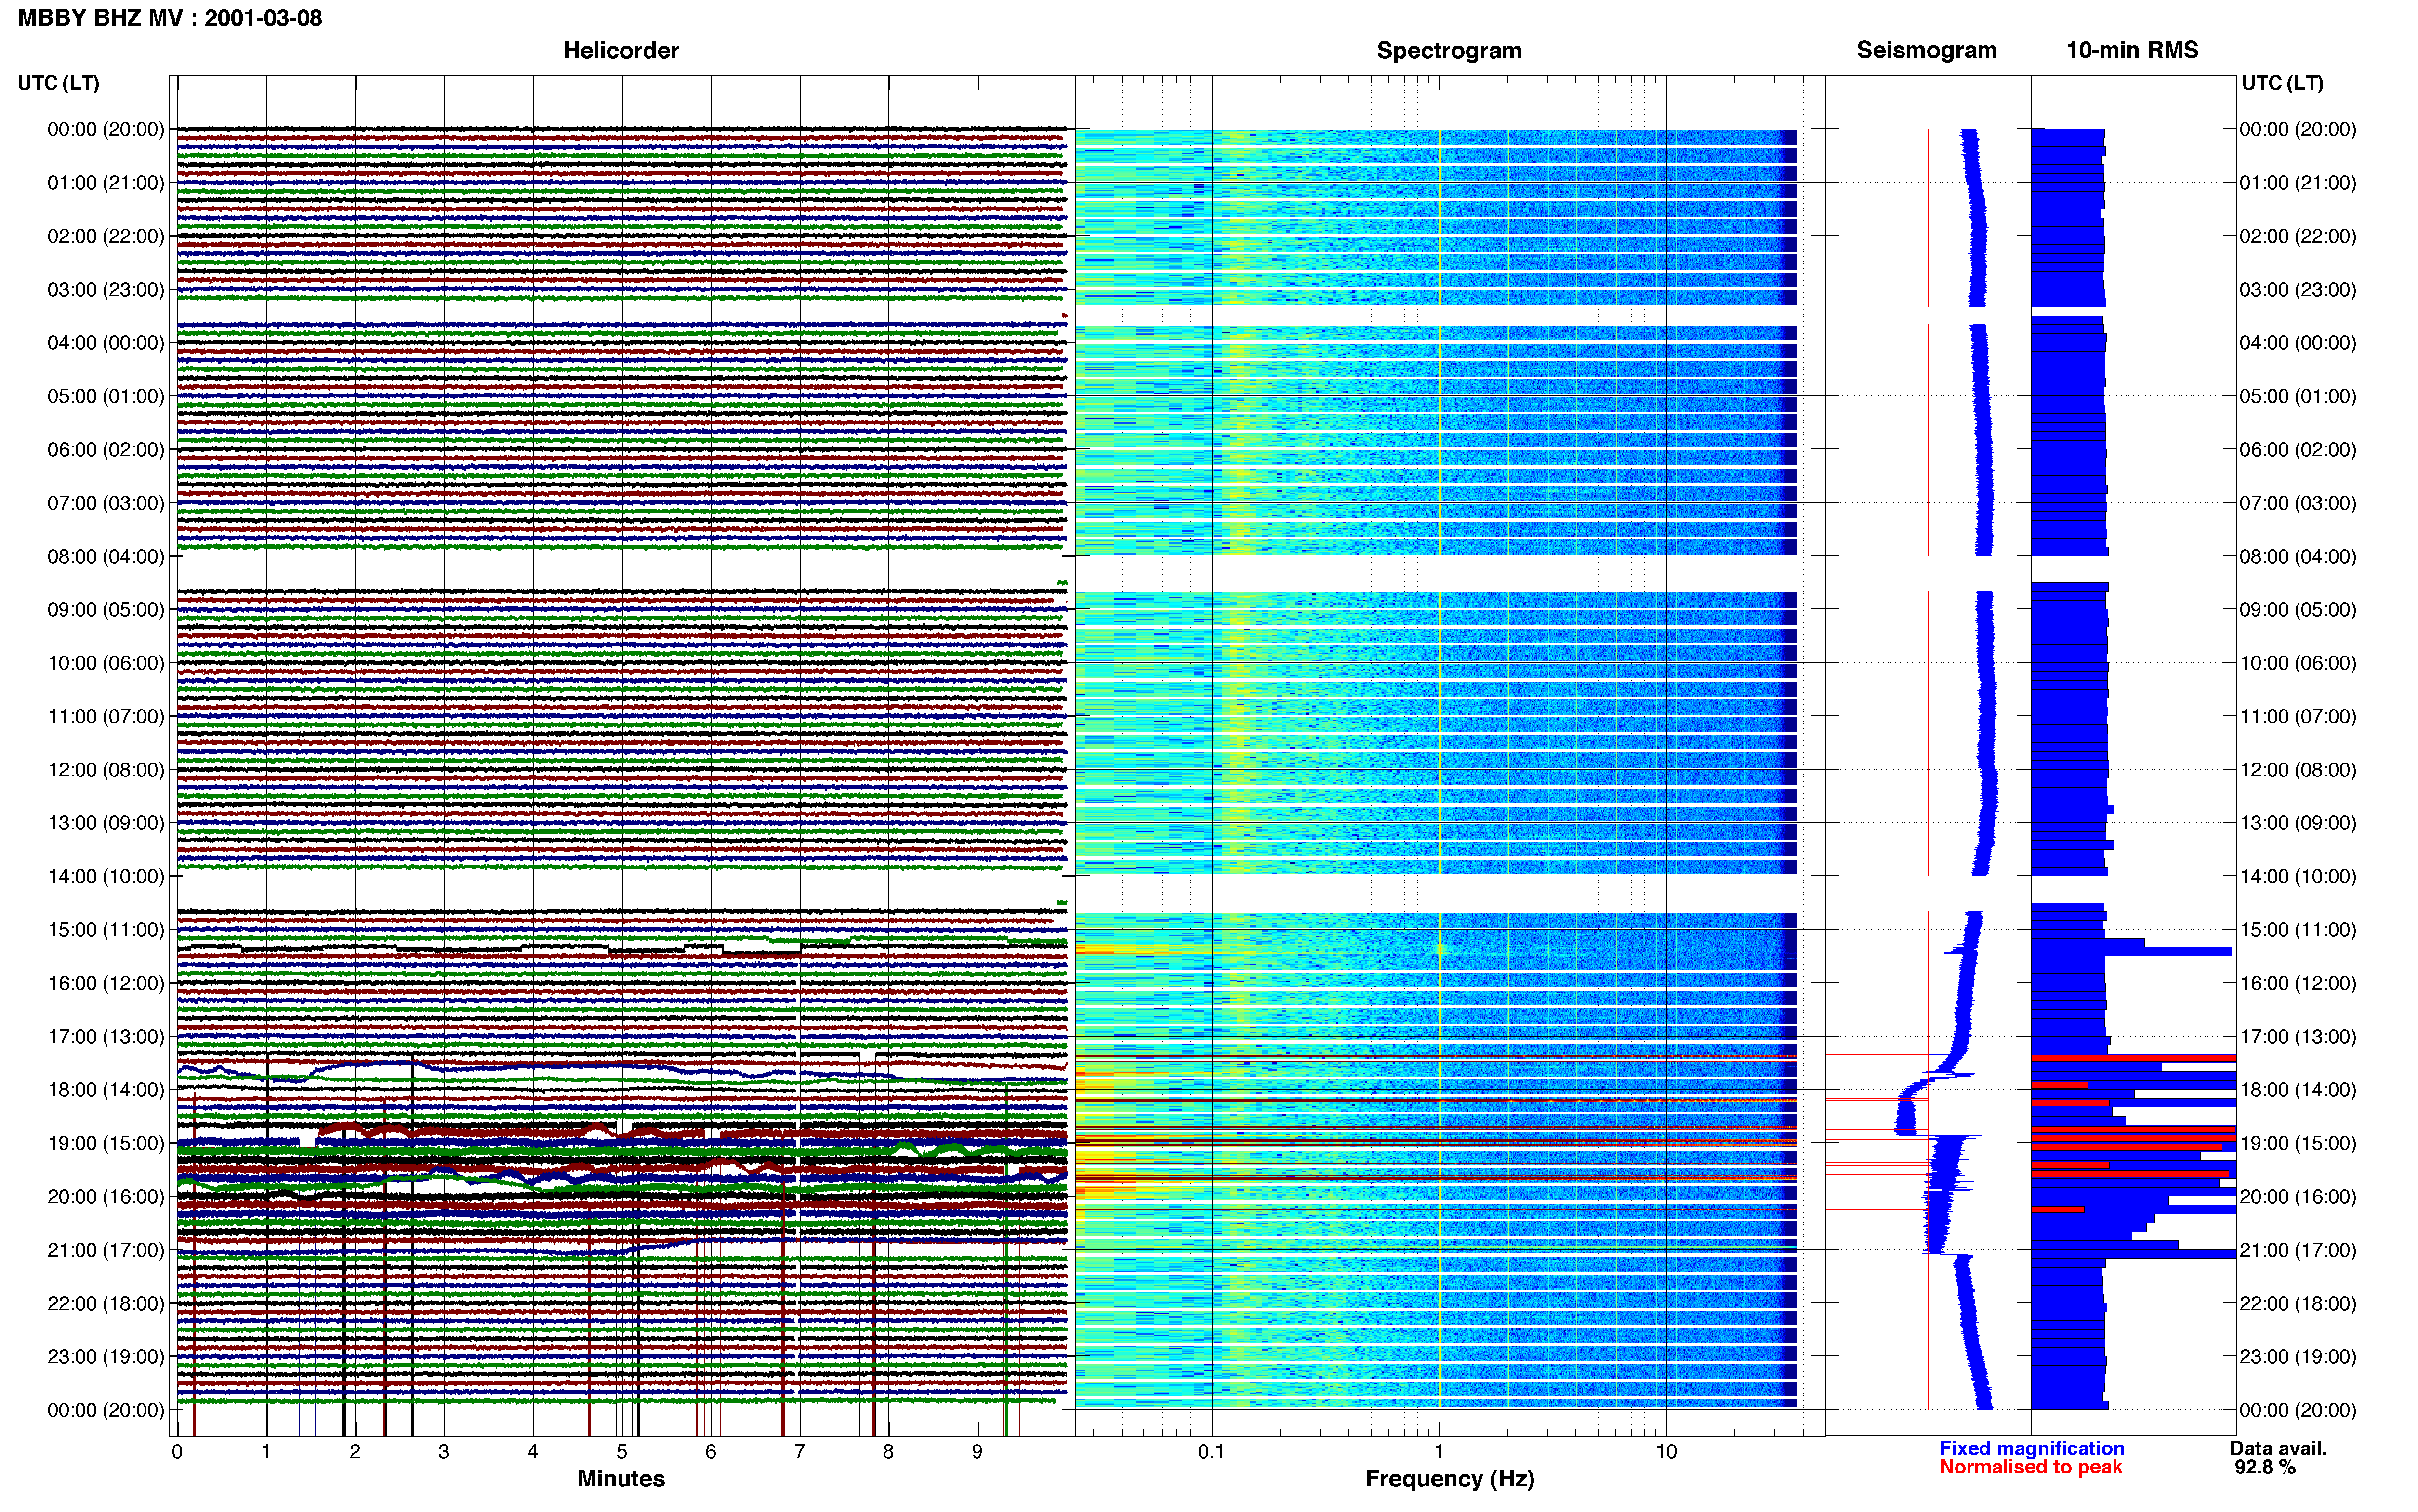Screen dimensions: 2418x1512
Task: Click the "Frequency (Hz)" axis label
Action: click(1449, 1479)
